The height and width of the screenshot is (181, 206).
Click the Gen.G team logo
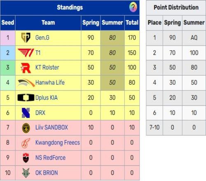pos(26,37)
